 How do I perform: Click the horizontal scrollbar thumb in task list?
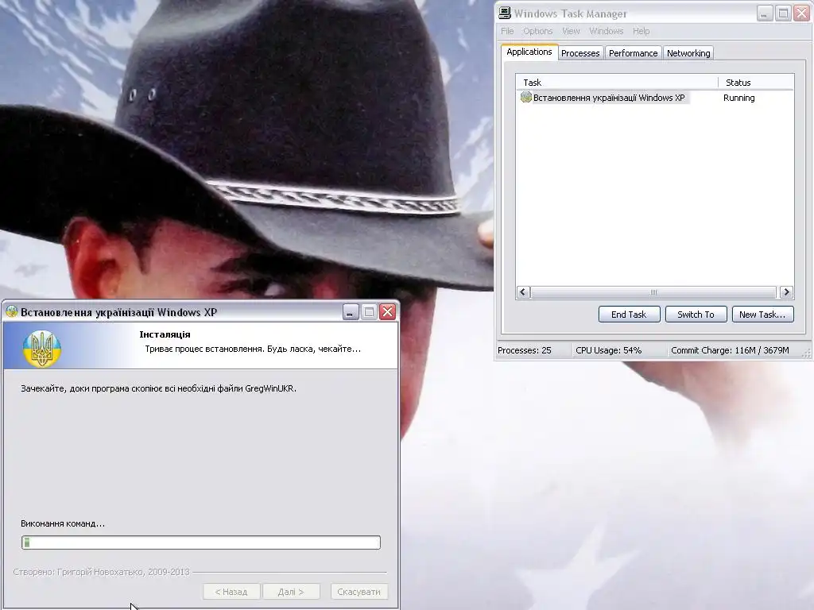point(653,292)
